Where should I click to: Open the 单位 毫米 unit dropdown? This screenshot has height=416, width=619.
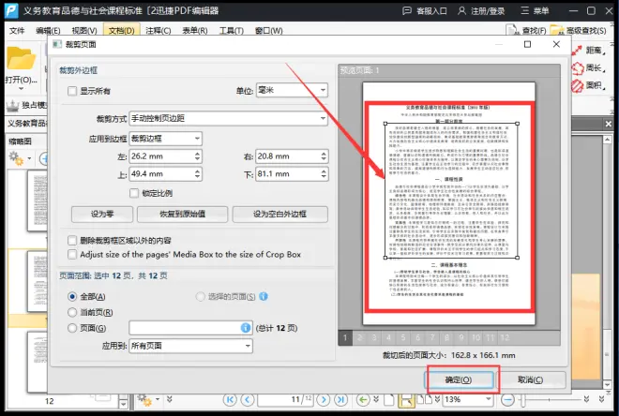pyautogui.click(x=292, y=90)
